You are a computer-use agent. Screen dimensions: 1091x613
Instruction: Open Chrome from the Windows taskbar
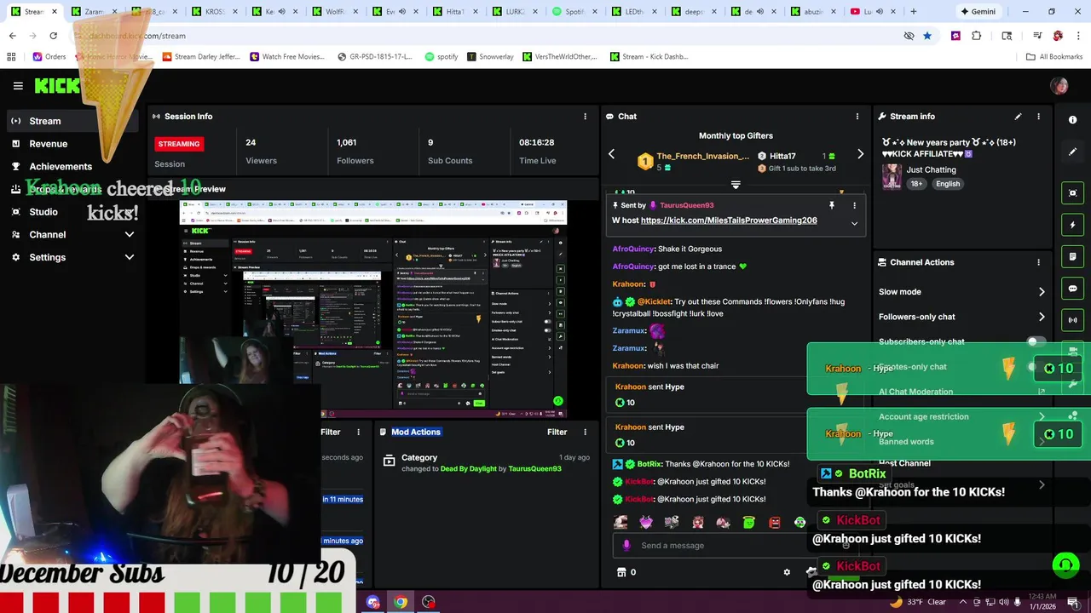pyautogui.click(x=401, y=602)
